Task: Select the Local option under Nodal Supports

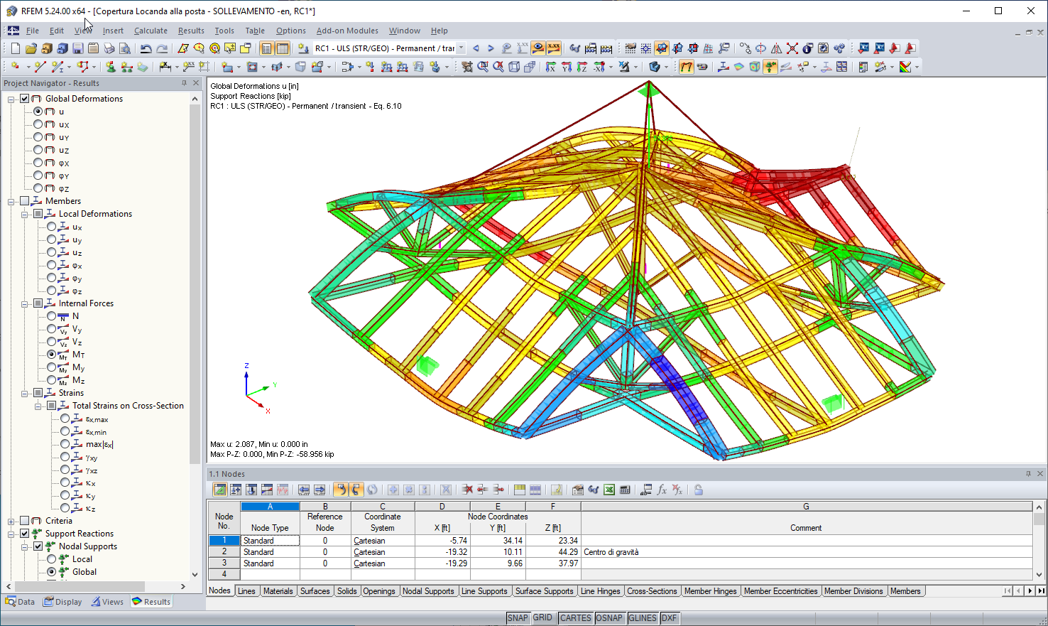Action: pos(50,559)
